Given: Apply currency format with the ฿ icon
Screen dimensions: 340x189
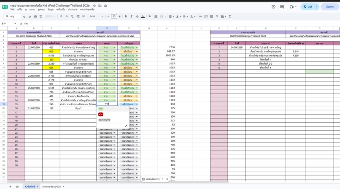Looking at the screenshot, I should (x=61, y=16).
